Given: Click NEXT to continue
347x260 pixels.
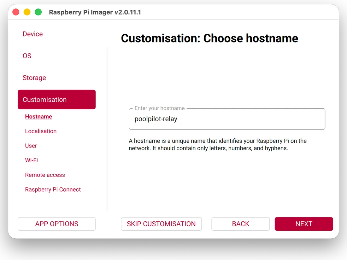Looking at the screenshot, I should [304, 224].
